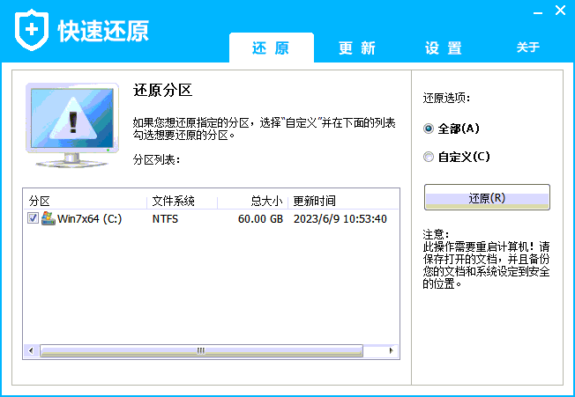Click the 还原选项: label
Screen dimensions: 575x397
[x=446, y=98]
